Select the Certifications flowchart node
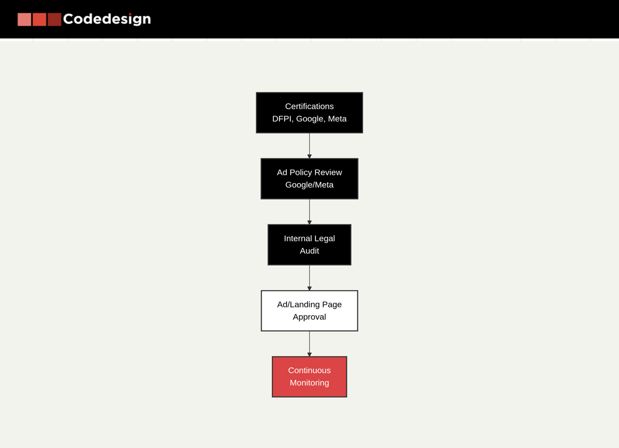 coord(309,113)
